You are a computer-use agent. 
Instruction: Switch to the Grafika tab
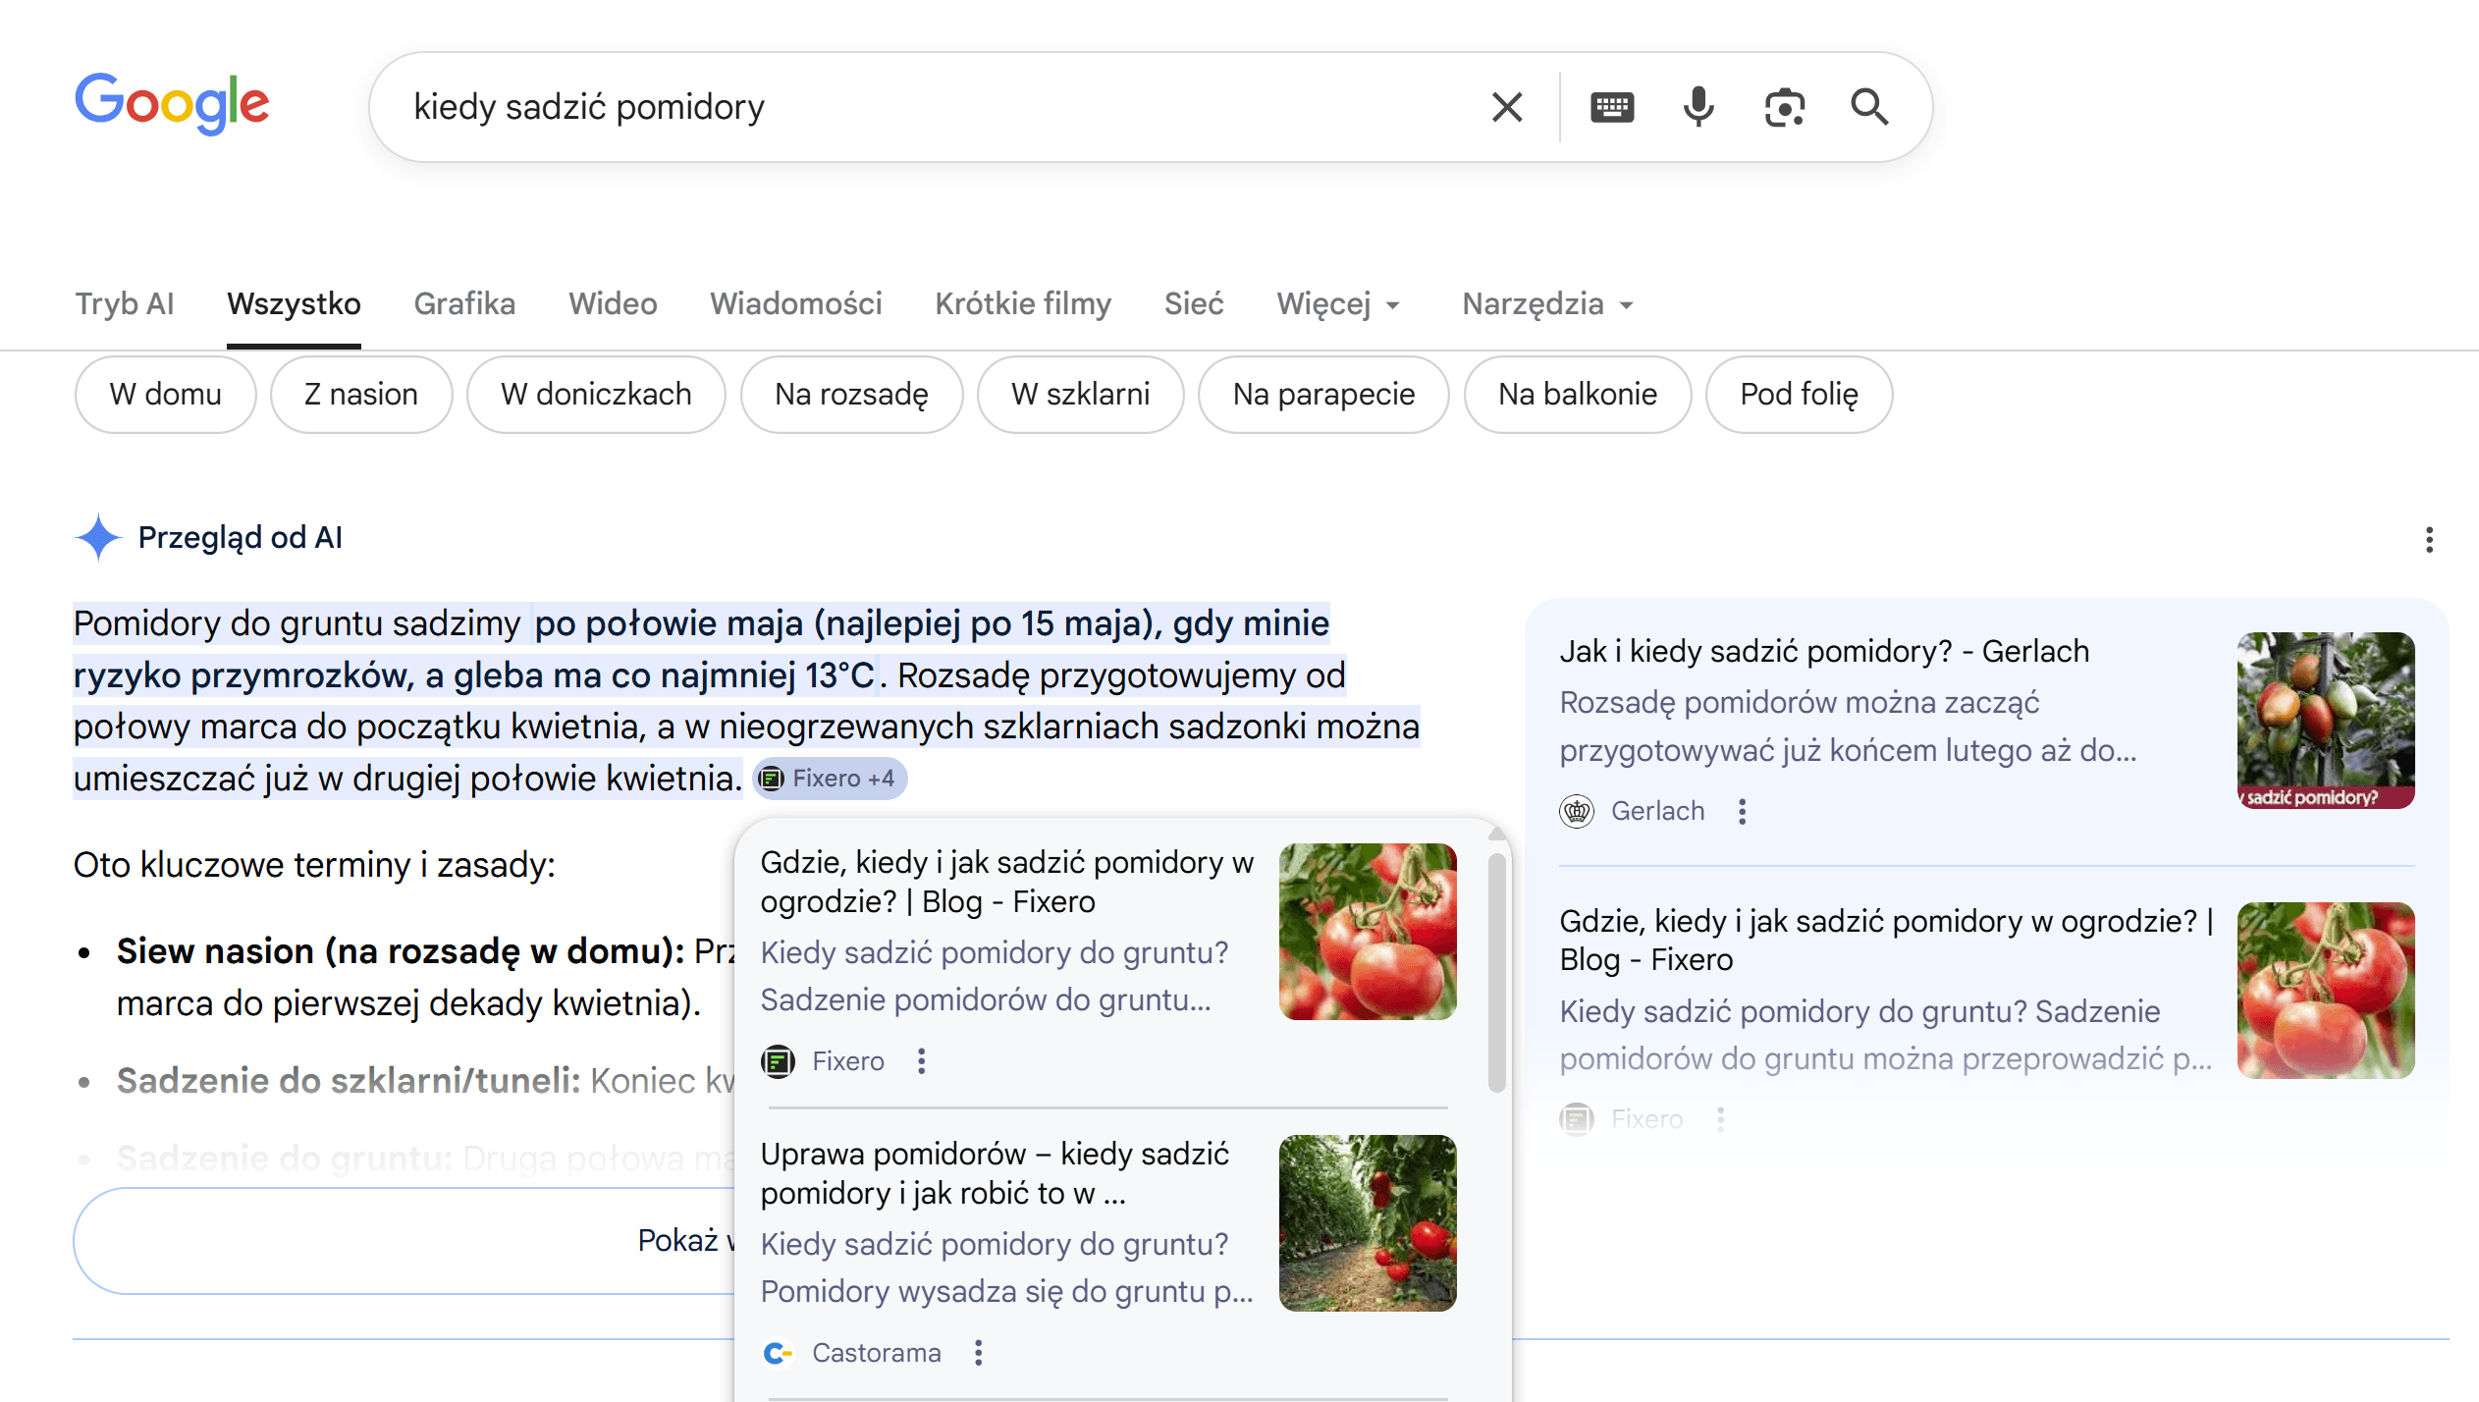pos(464,304)
